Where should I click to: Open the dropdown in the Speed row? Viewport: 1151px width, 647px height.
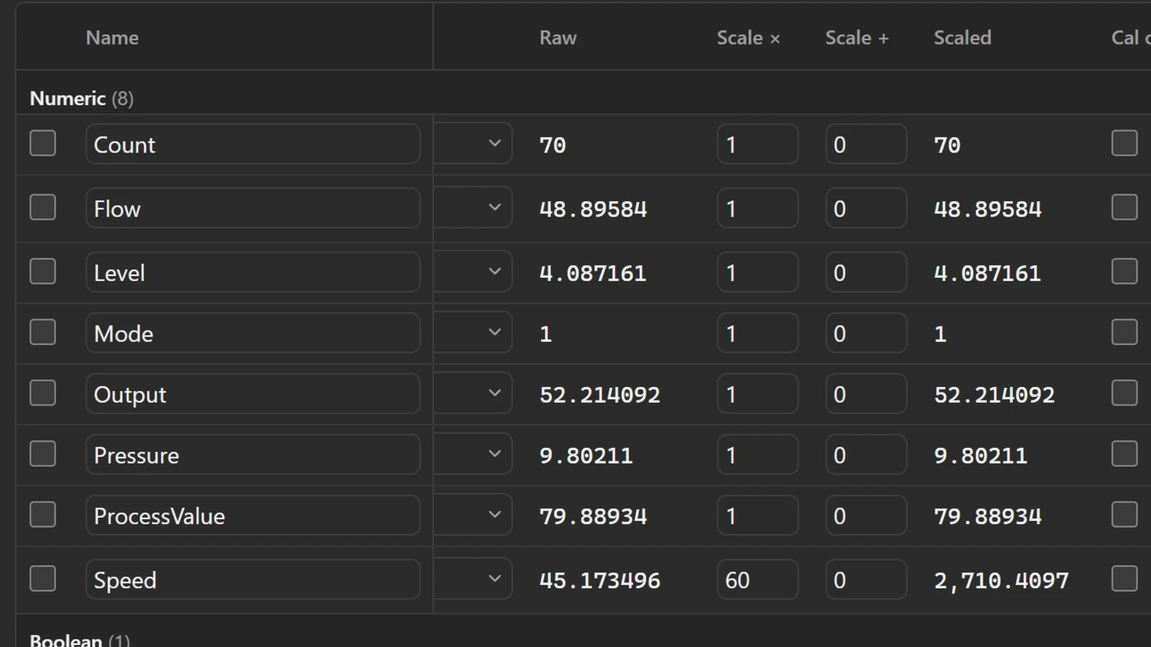473,578
